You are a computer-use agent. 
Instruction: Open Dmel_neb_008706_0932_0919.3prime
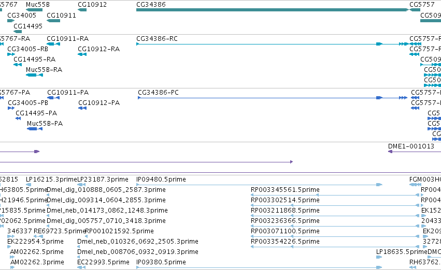138,252
